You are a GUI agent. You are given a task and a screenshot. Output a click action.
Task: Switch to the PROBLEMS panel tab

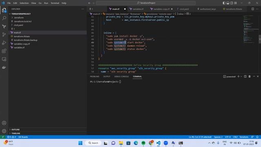(x=95, y=76)
